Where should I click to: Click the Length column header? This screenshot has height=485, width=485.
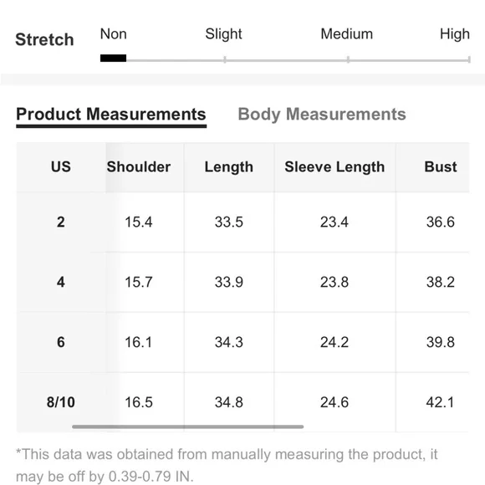[x=229, y=167]
